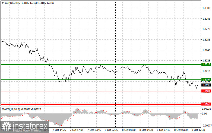Click the MACD scale value 0.00035
212x133 pixels.
[207, 109]
